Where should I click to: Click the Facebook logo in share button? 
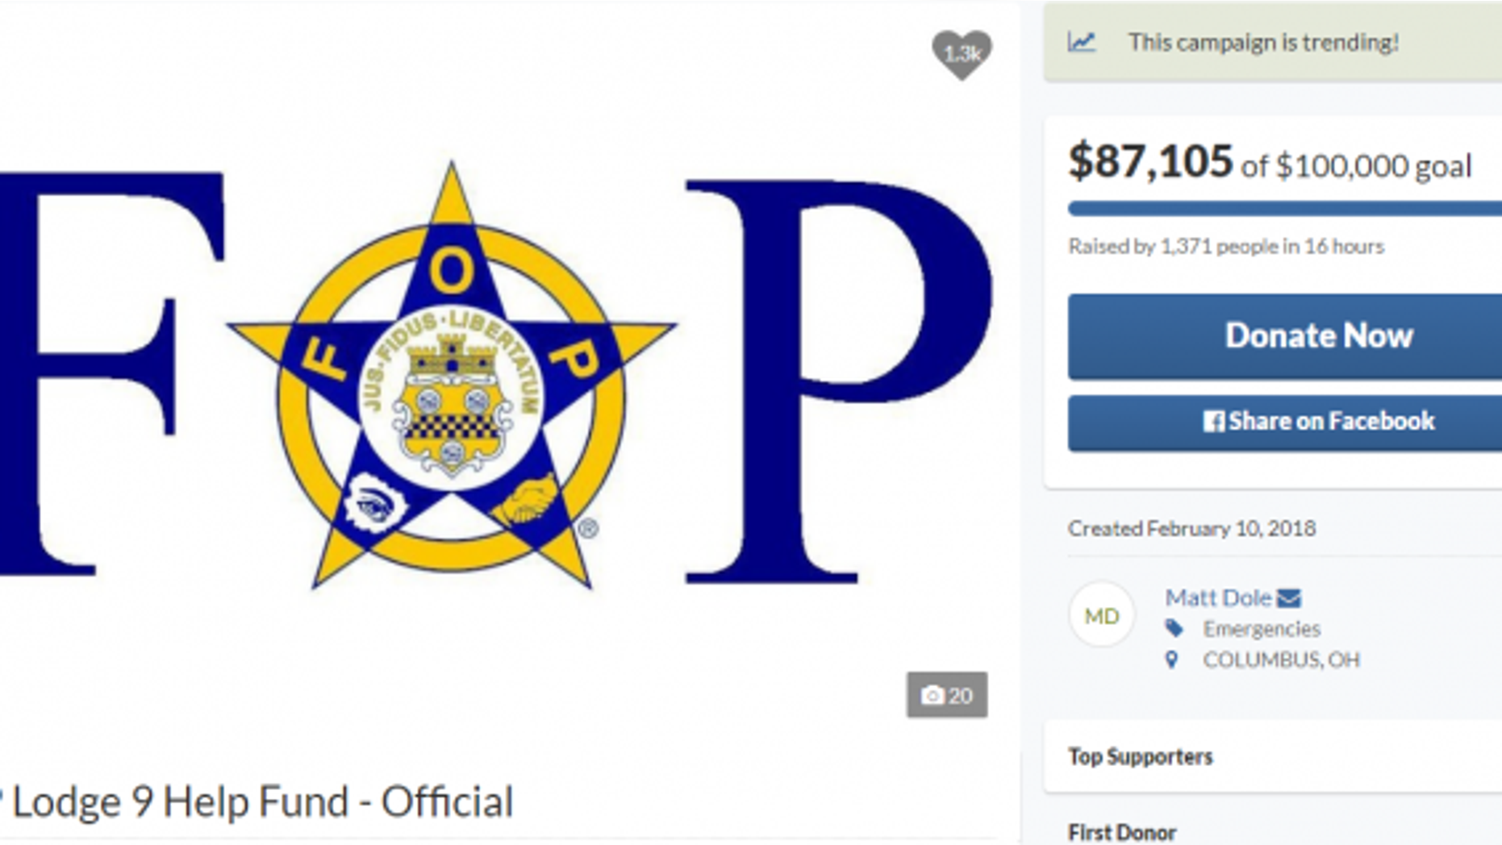(1213, 422)
